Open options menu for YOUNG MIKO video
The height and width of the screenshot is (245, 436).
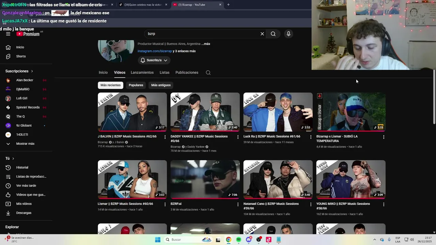click(384, 204)
